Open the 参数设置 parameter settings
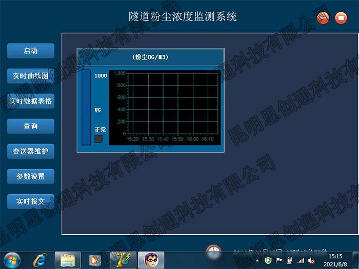The width and height of the screenshot is (359, 269). tap(30, 176)
